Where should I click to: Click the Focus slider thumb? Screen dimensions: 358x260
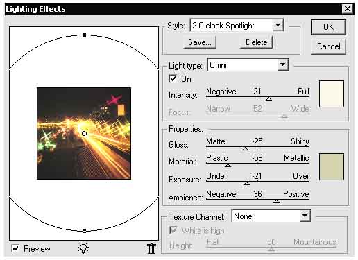(284, 116)
